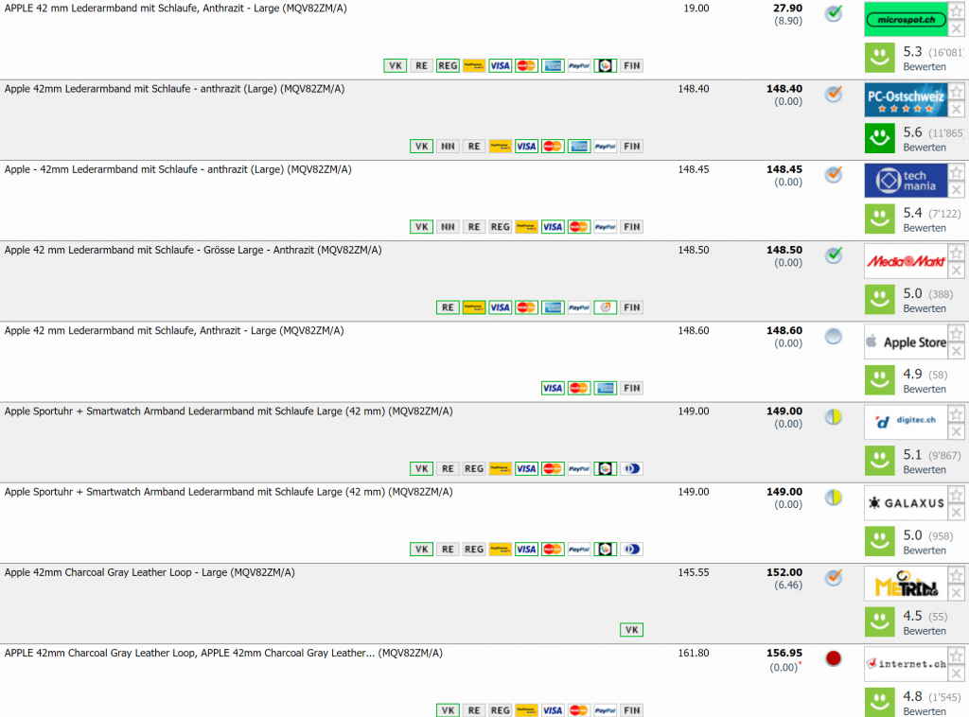
Task: Hide digitec.ch using its X icon
Action: (956, 431)
